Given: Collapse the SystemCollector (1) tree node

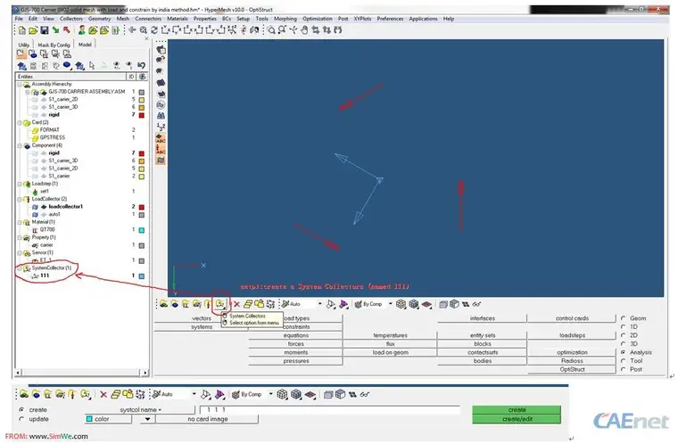Looking at the screenshot, I should pyautogui.click(x=20, y=268).
